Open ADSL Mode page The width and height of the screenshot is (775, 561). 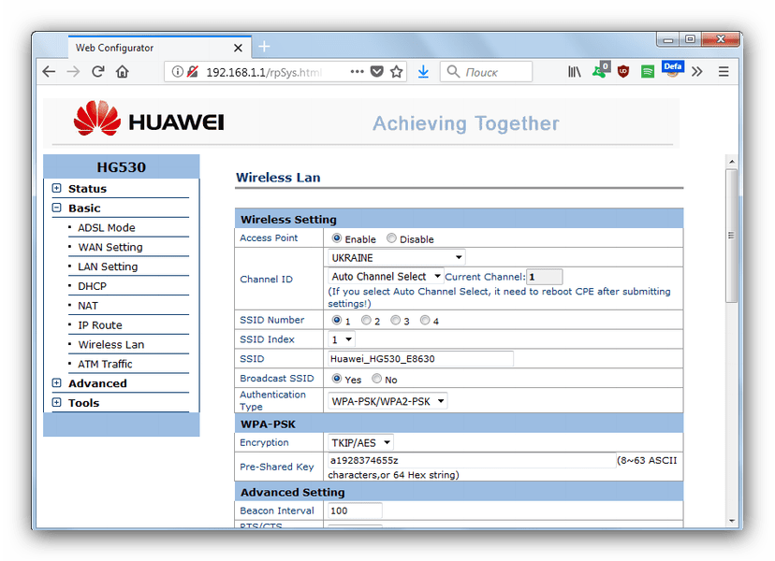[x=107, y=227]
